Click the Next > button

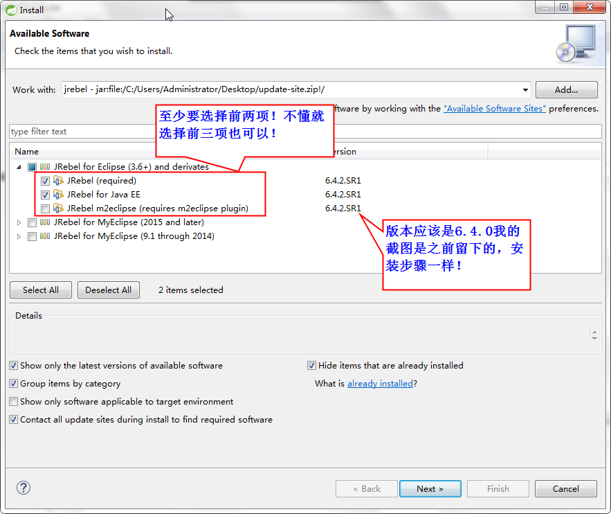[430, 488]
